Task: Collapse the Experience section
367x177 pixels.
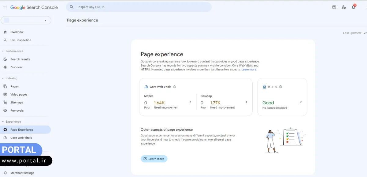Action: point(3,122)
